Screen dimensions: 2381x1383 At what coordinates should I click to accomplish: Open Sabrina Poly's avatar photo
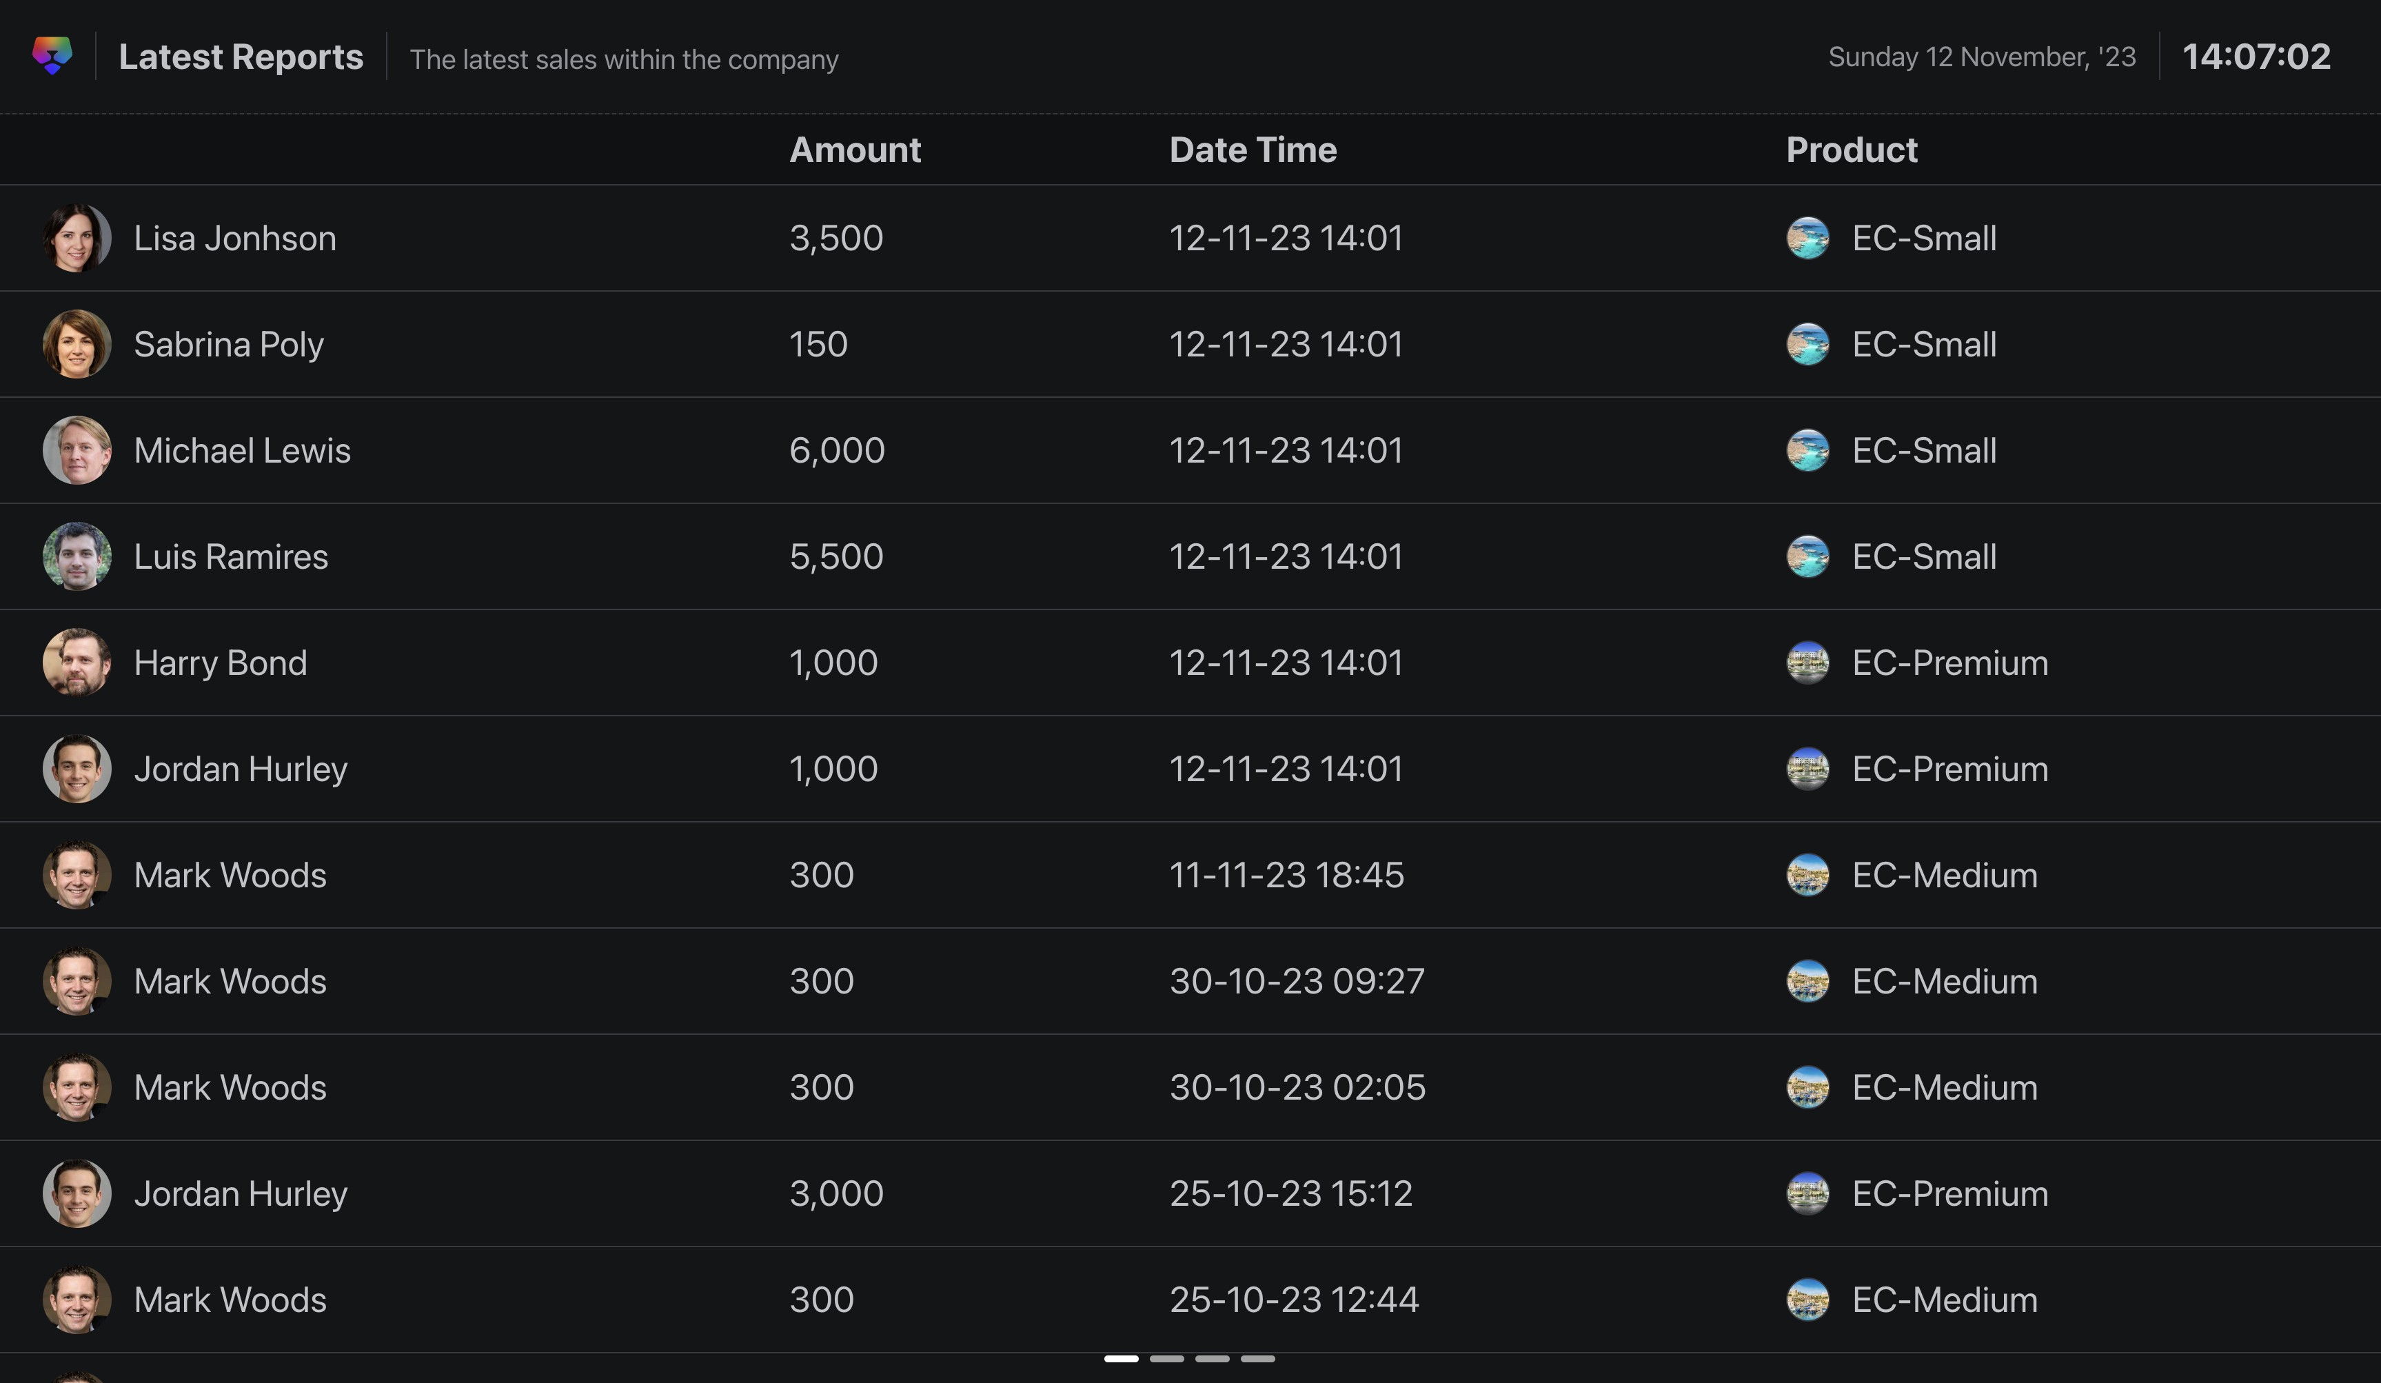pos(77,344)
